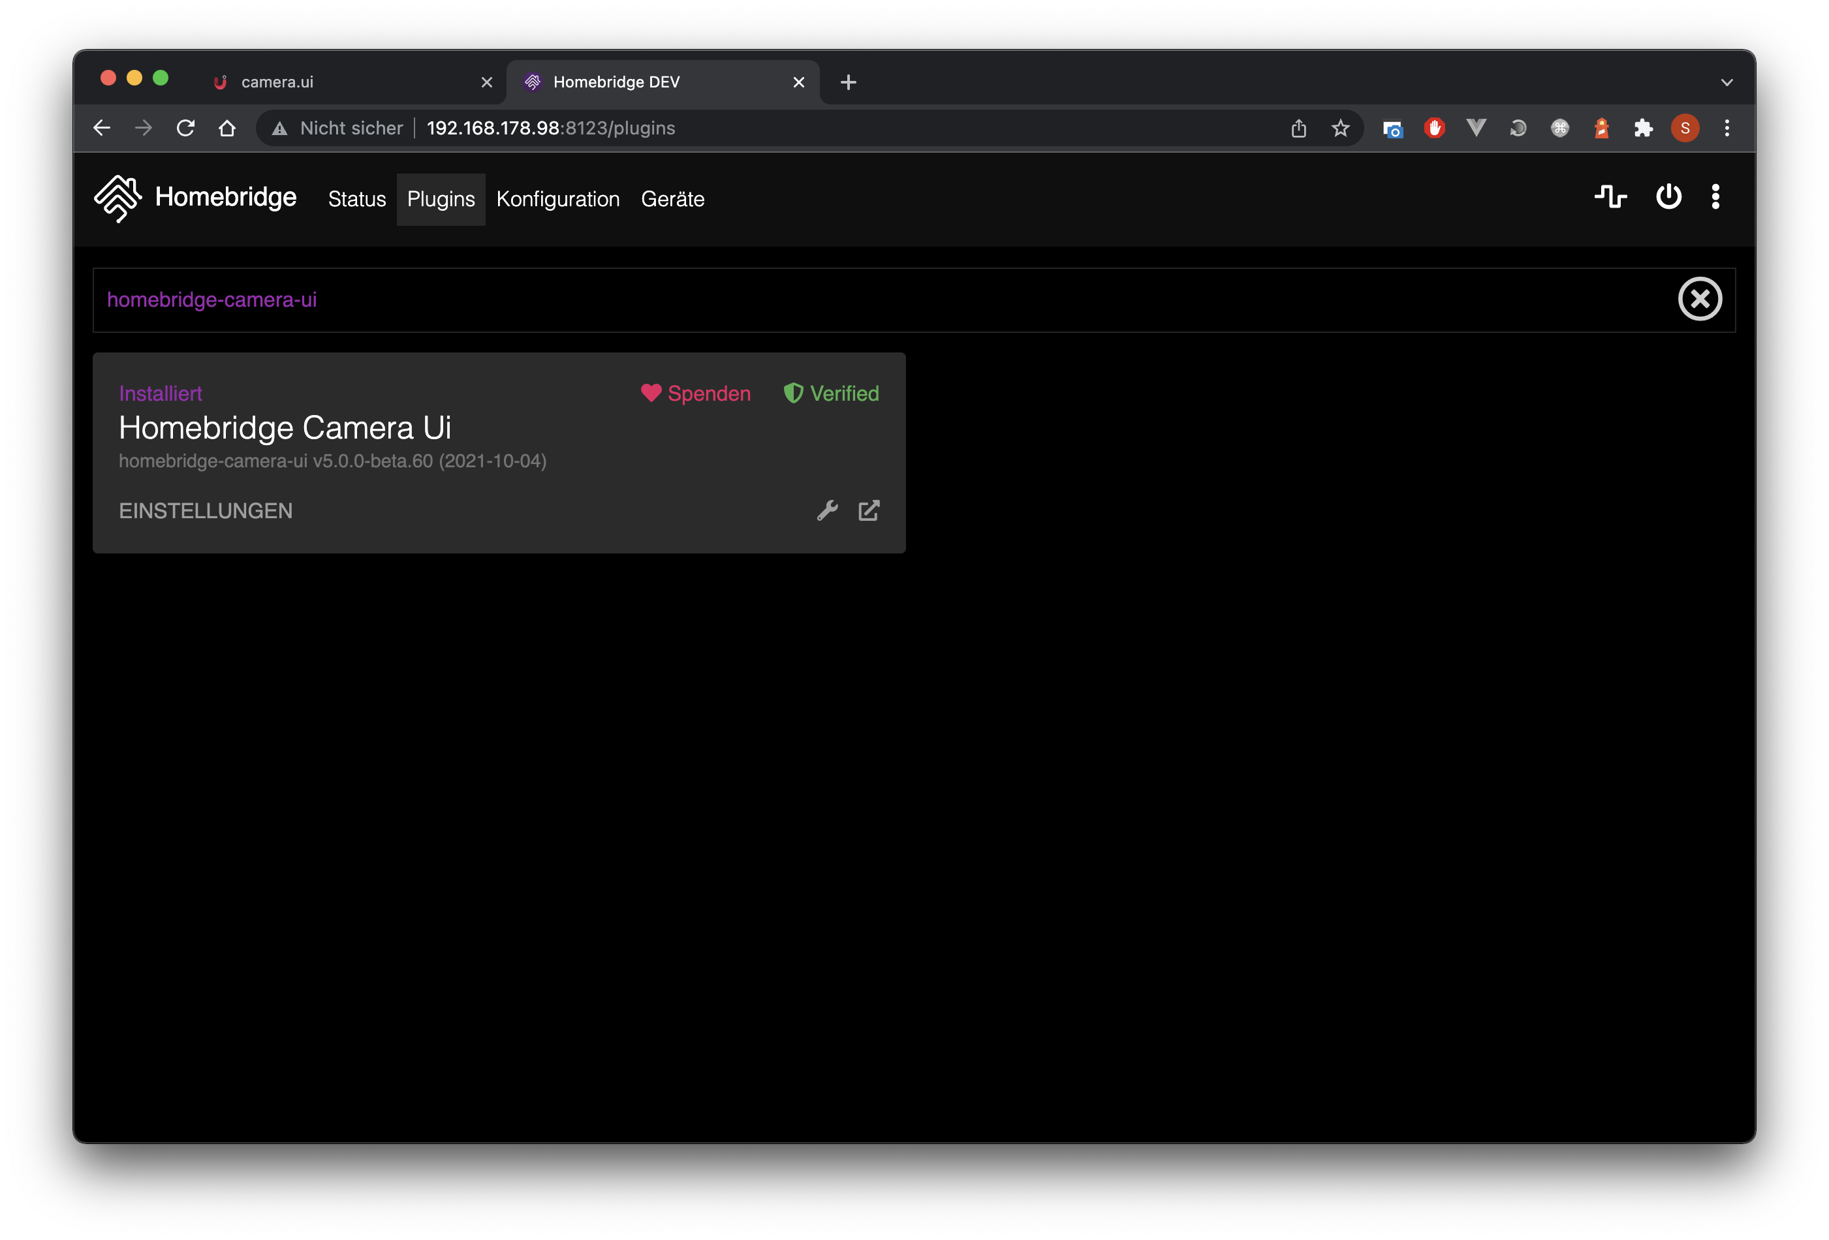Screen dimensions: 1829x1240
Task: Click the red hand blocker extension
Action: 1434,127
